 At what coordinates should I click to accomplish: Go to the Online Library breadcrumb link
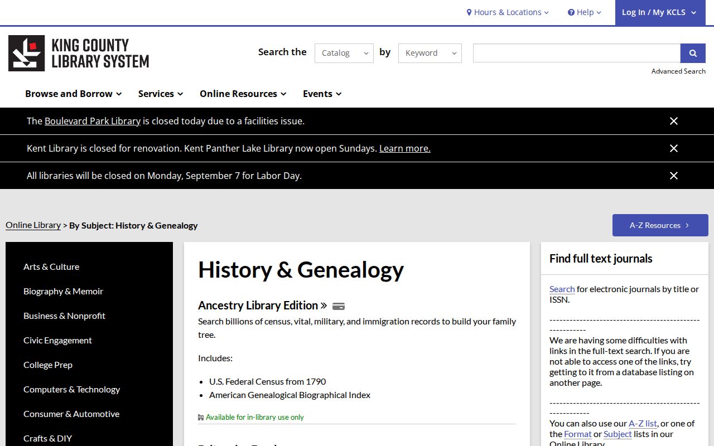(x=33, y=225)
